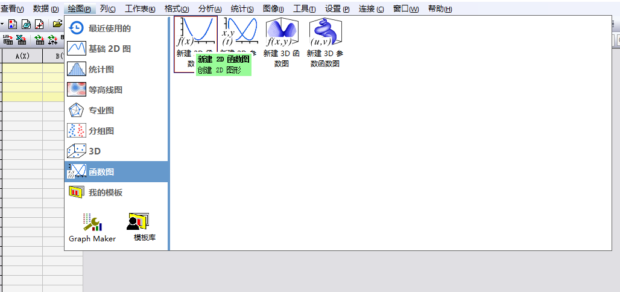Select the 等高线图 contour plot category
Screen dimensions: 620x292
116,90
